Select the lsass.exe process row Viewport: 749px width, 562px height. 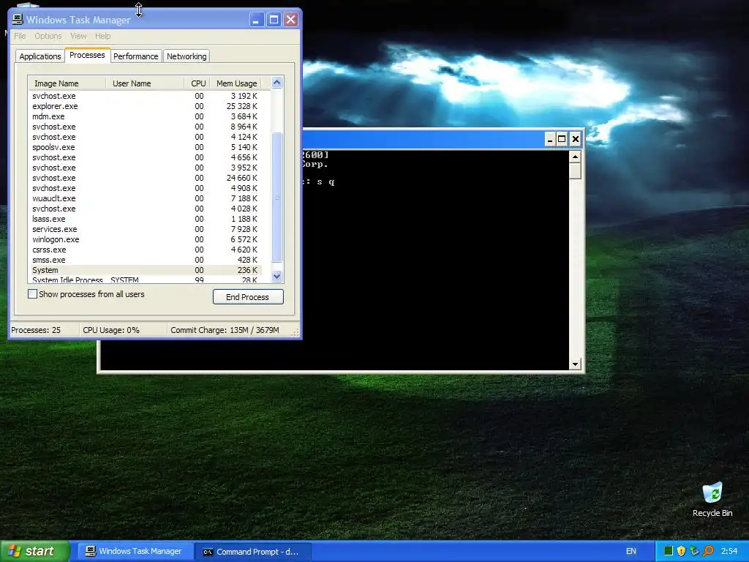[145, 219]
